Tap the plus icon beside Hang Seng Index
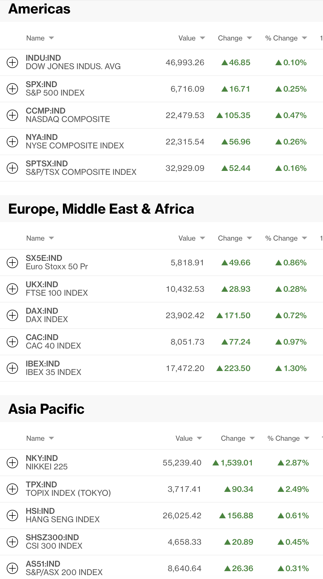 pos(12,515)
